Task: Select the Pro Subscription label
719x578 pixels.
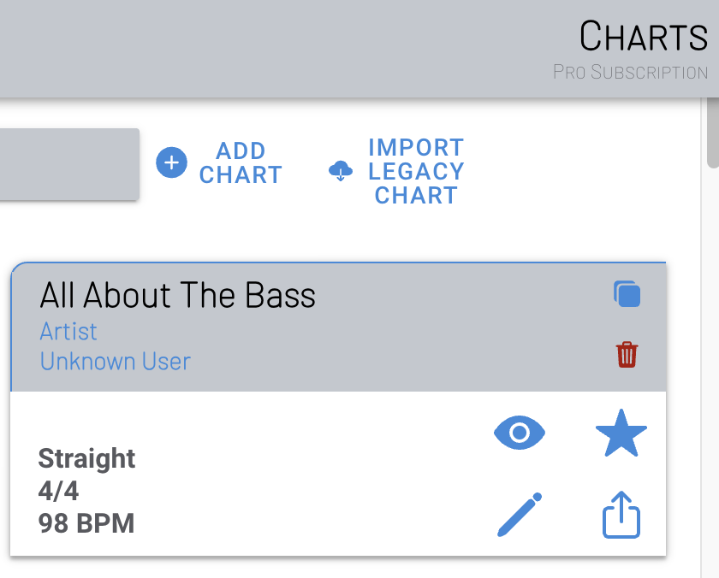Action: coord(630,72)
